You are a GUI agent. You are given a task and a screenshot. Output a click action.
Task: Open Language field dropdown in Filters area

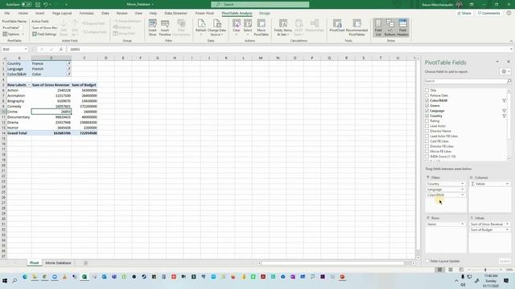463,189
